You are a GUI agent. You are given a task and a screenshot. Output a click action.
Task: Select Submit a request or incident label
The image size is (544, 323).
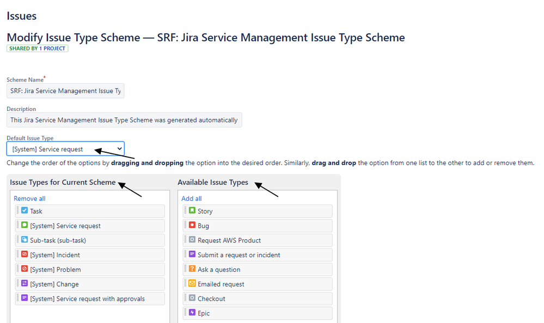239,255
